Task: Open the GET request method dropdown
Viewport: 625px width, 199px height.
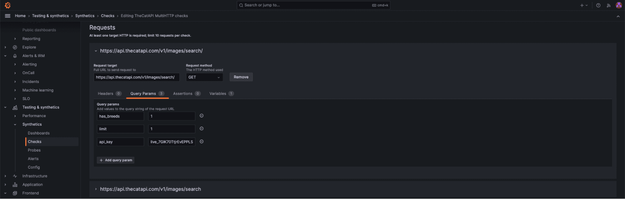Action: coord(204,77)
